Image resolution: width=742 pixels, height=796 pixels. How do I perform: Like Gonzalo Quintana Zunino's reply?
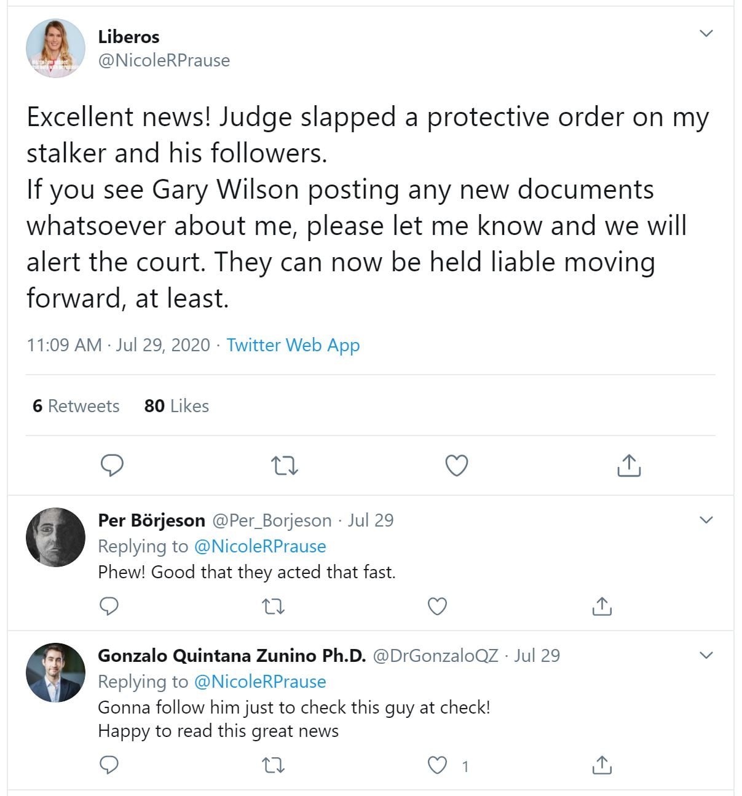coord(437,765)
